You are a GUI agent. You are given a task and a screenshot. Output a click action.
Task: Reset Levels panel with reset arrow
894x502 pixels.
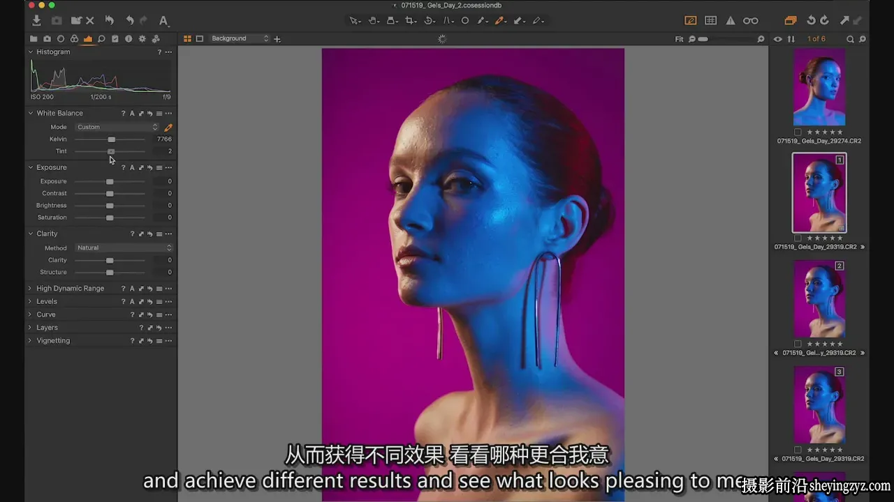point(150,301)
